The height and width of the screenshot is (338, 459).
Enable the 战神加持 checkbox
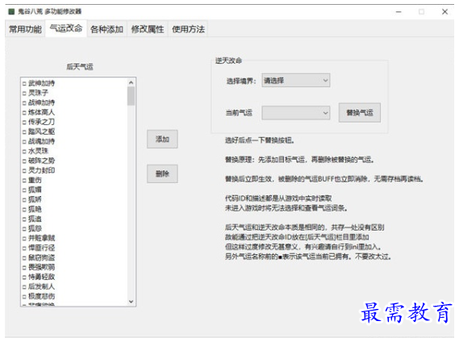click(24, 103)
